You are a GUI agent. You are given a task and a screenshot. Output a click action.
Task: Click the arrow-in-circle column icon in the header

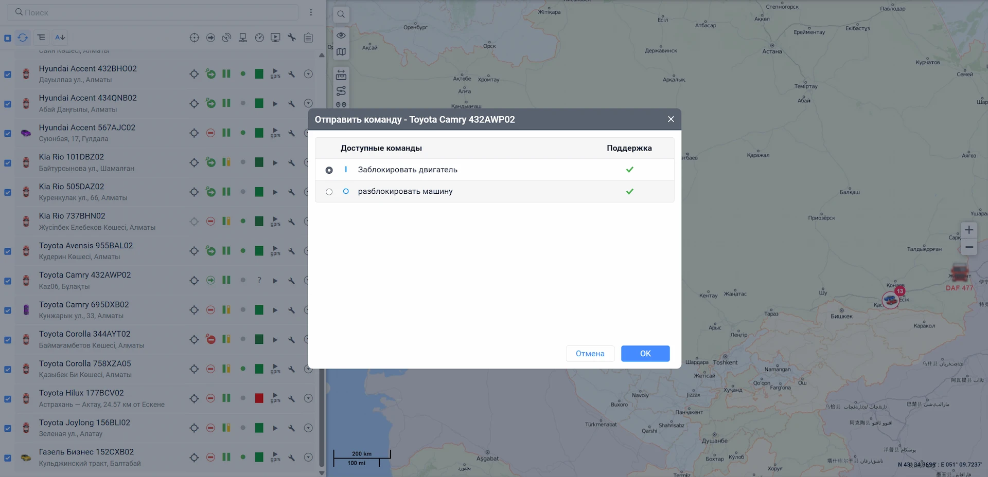point(210,38)
